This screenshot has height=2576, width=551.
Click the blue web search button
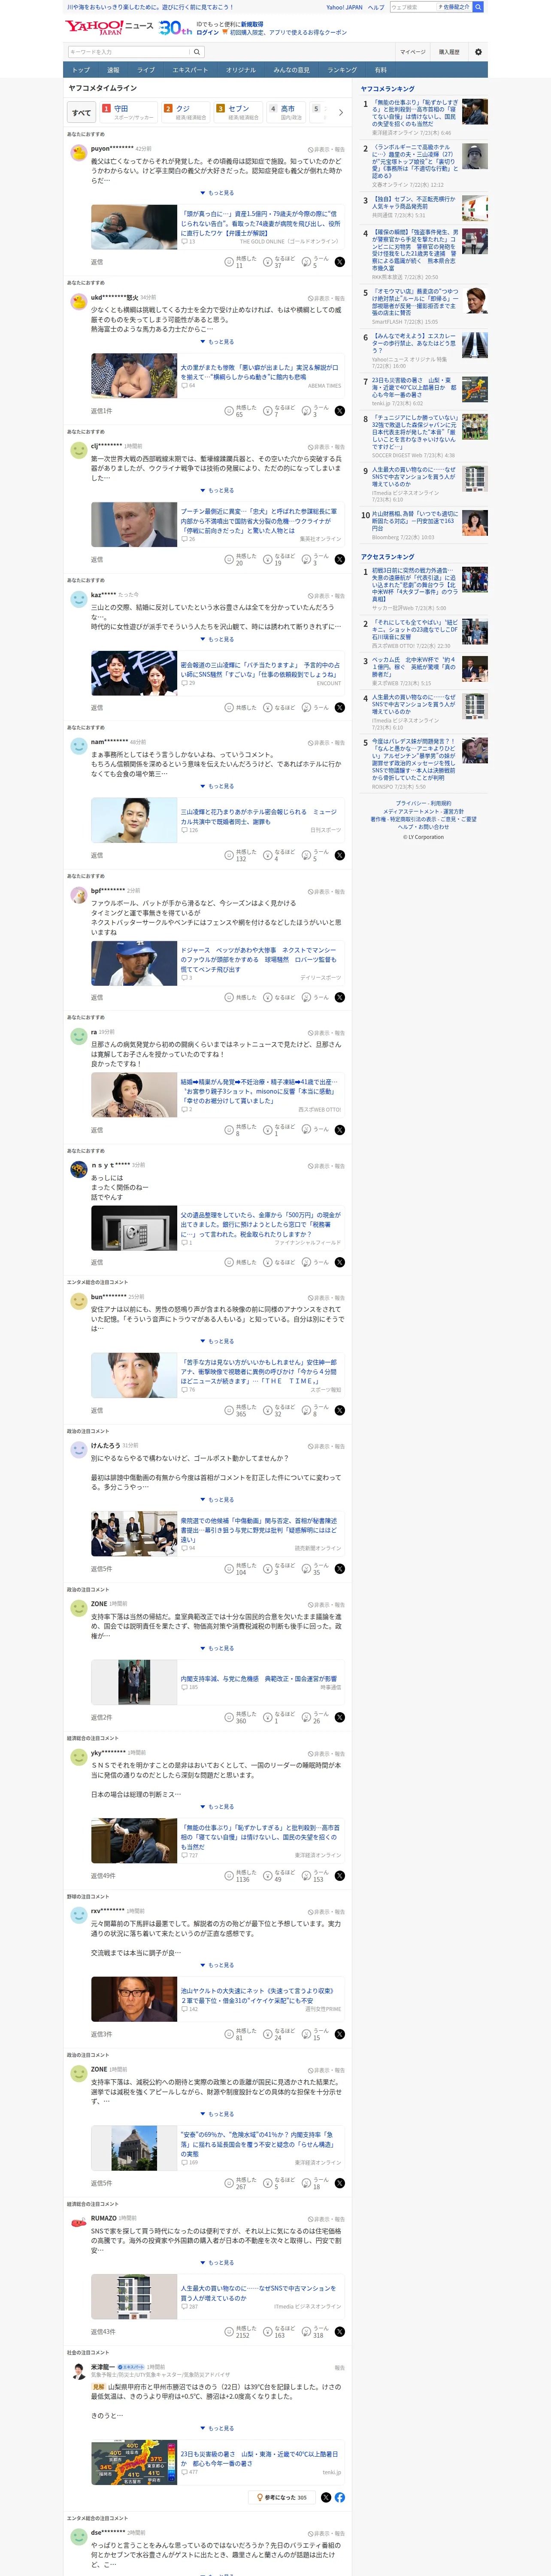(478, 7)
